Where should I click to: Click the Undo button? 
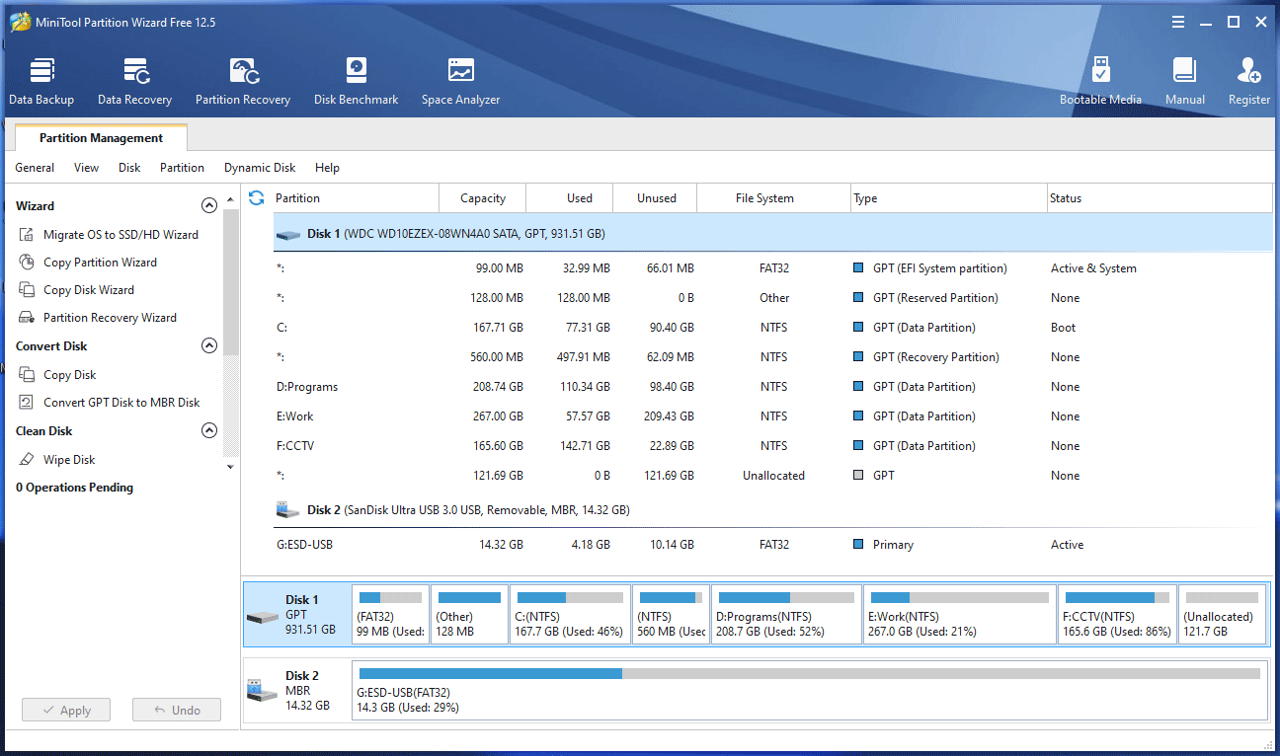[x=177, y=710]
